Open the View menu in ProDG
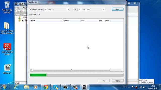 click(24, 8)
